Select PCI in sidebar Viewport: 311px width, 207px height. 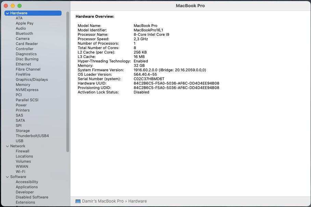(19, 95)
